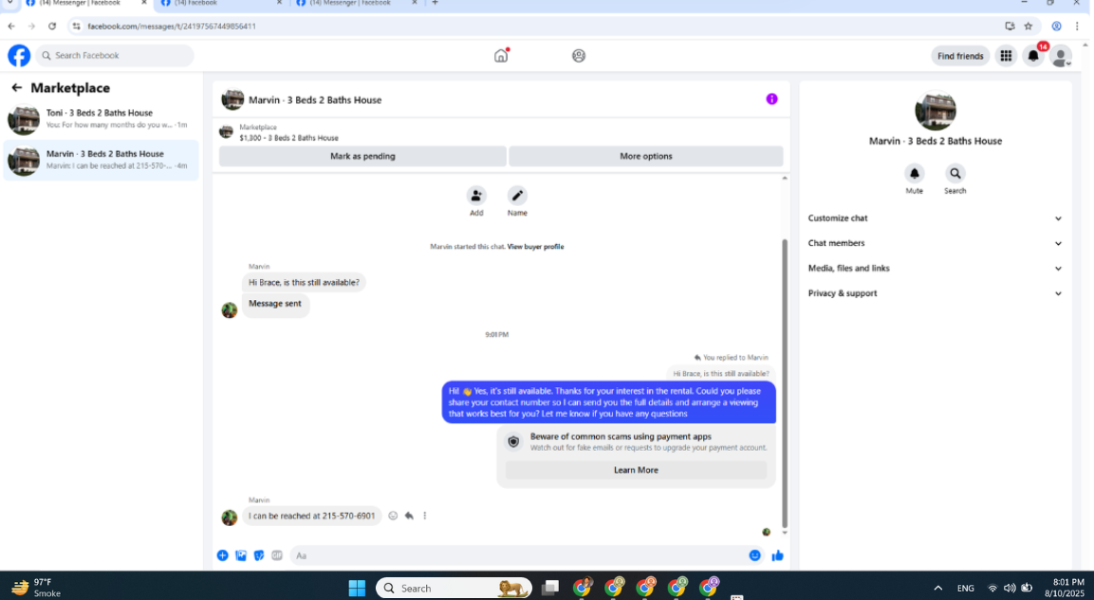Open Toni 3 Beds 2 Baths House chat
This screenshot has width=1094, height=600.
102,119
